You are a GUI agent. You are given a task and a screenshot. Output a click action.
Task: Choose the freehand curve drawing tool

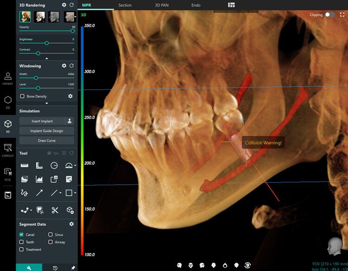point(25,192)
